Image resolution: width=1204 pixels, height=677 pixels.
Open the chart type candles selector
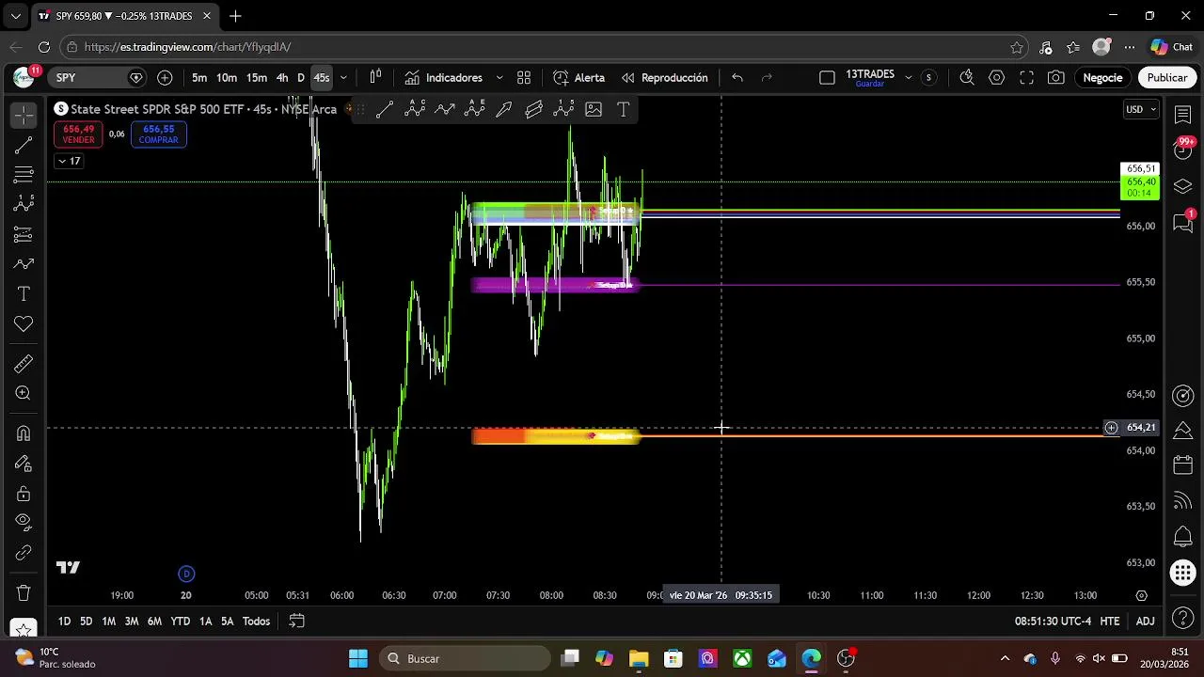point(375,77)
